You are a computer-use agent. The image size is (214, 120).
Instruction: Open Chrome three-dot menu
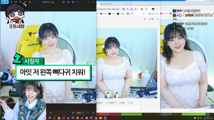pos(157,9)
